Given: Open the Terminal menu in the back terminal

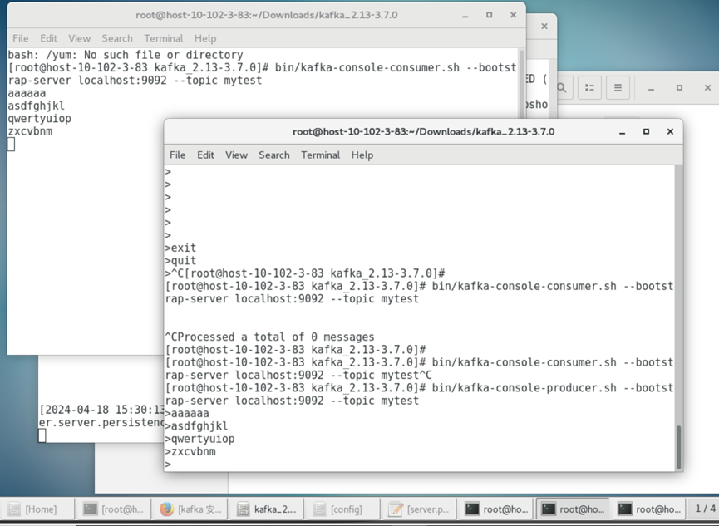Looking at the screenshot, I should [x=163, y=38].
